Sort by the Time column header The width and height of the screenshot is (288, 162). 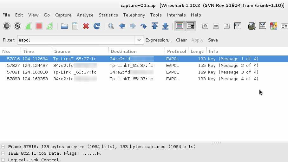[36, 51]
